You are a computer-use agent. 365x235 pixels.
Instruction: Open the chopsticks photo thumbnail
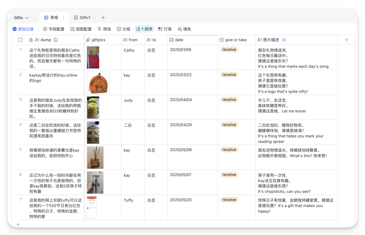click(95, 183)
